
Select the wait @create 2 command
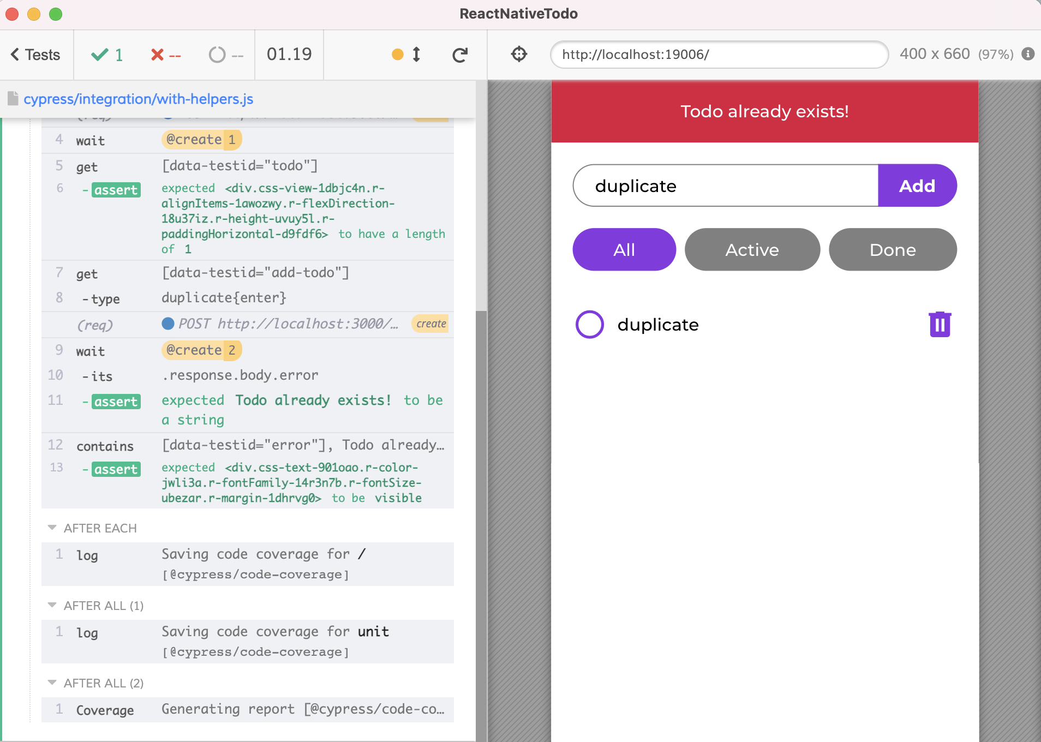tap(248, 350)
